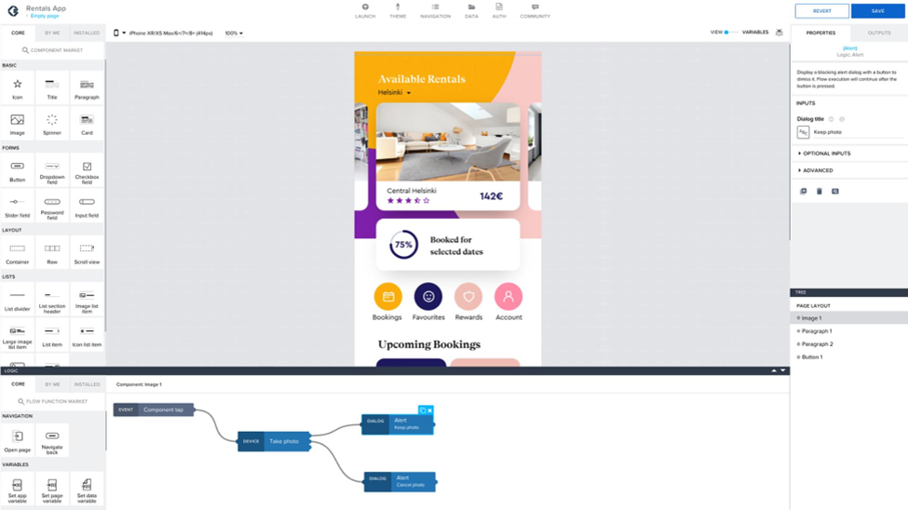Image resolution: width=908 pixels, height=510 pixels.
Task: Switch to logic By Me tab
Action: pyautogui.click(x=52, y=384)
